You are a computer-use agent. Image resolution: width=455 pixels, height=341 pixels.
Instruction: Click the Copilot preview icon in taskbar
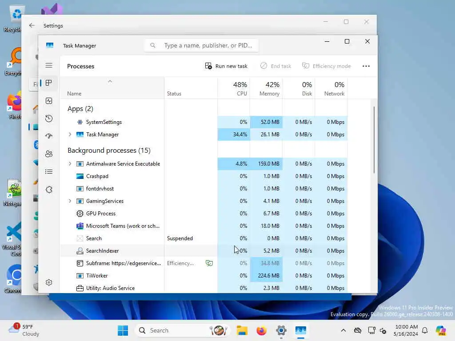(x=441, y=330)
